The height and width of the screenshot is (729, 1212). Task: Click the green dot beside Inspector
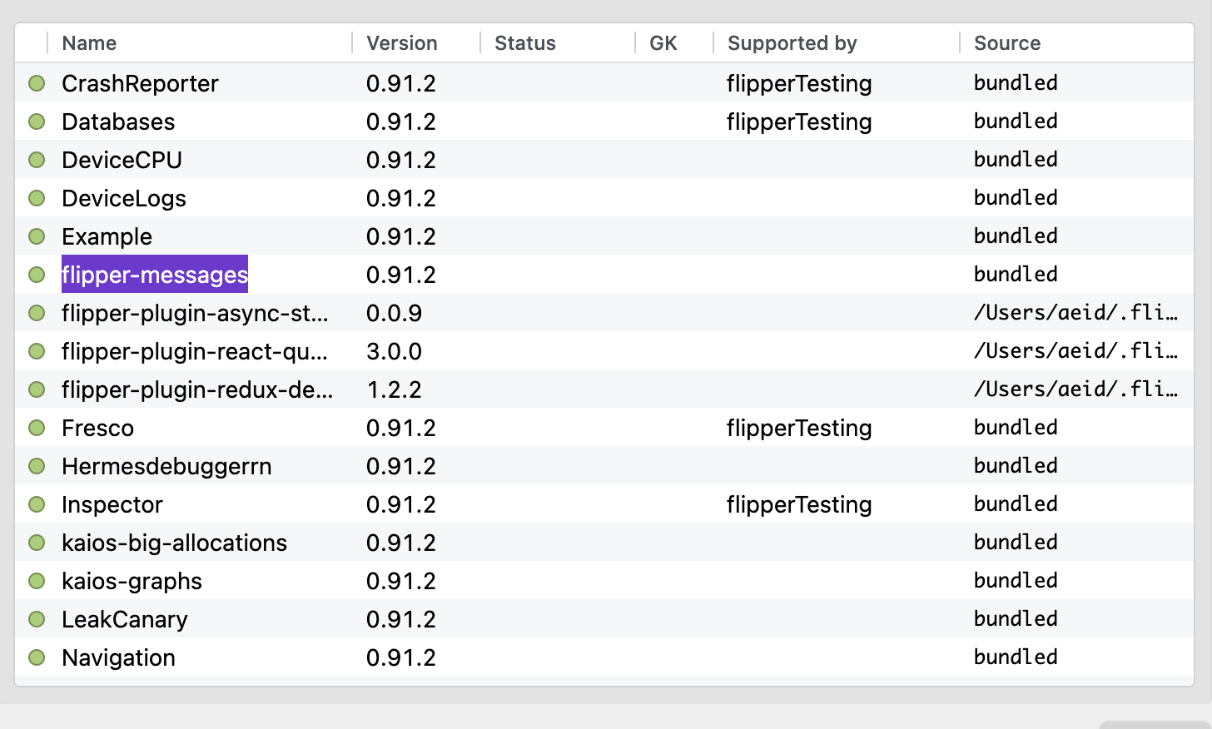coord(37,504)
